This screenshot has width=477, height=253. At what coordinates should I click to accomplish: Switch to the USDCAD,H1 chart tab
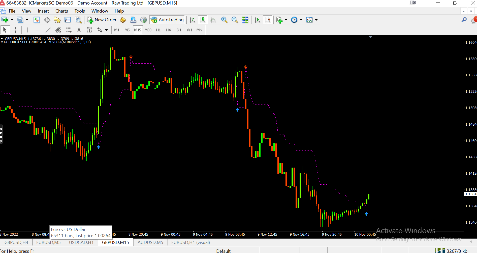pos(81,242)
